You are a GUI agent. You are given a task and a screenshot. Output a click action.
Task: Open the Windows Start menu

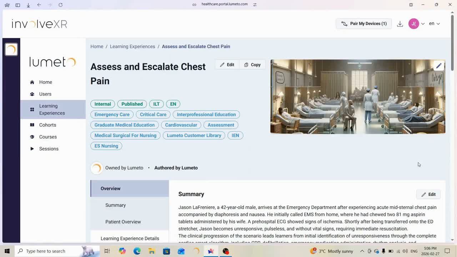tap(7, 251)
